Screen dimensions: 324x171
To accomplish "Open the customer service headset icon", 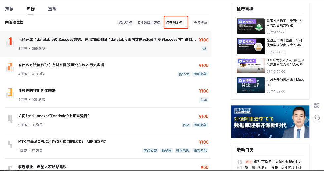I will [317, 118].
